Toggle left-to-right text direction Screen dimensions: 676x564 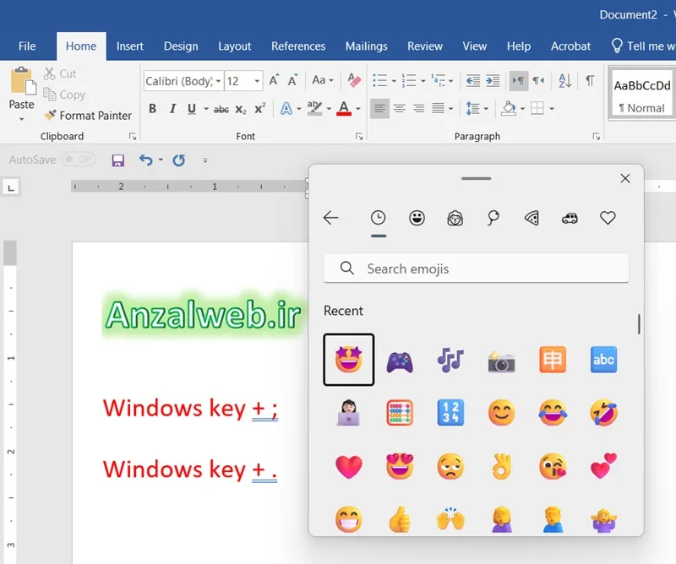coord(518,80)
